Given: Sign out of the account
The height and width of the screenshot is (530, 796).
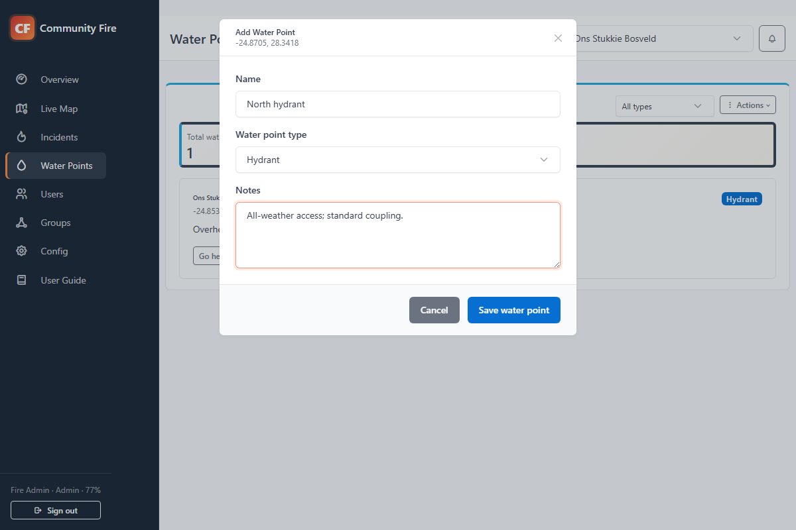Looking at the screenshot, I should [x=56, y=510].
